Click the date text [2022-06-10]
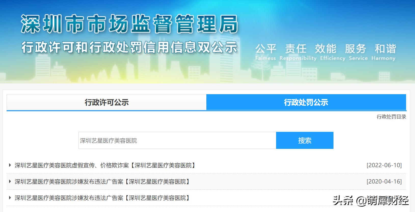Screen dimensions: 415x212 pos(384,165)
